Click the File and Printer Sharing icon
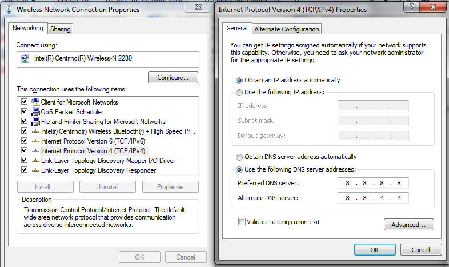Image resolution: width=449 pixels, height=267 pixels. tap(35, 122)
